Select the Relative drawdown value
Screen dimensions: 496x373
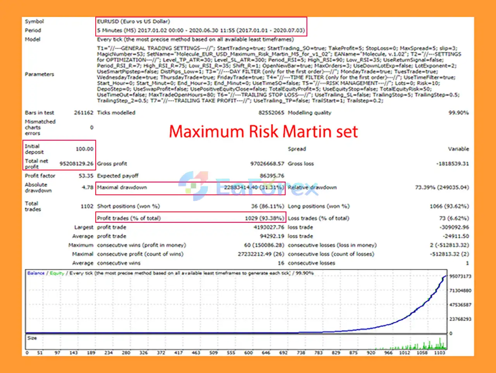[x=442, y=187]
